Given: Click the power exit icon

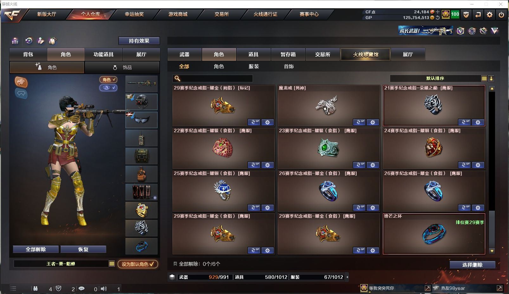Looking at the screenshot, I should [x=501, y=15].
